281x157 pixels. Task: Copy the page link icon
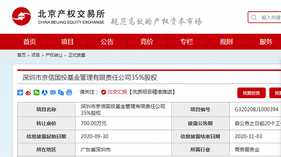[61, 92]
